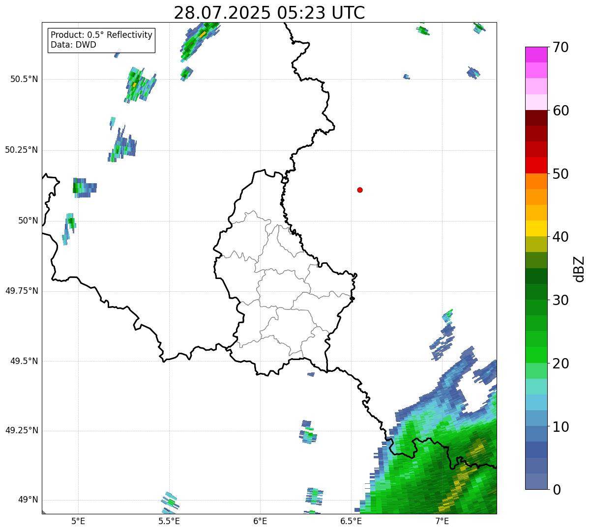Click the colorbar tick label 30
This screenshot has width=591, height=531.
(x=561, y=300)
